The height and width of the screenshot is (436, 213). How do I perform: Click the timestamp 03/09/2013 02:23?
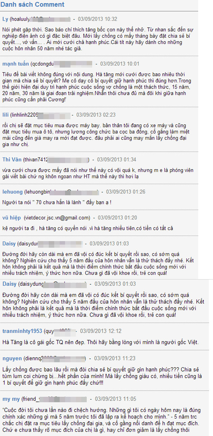pos(96,115)
